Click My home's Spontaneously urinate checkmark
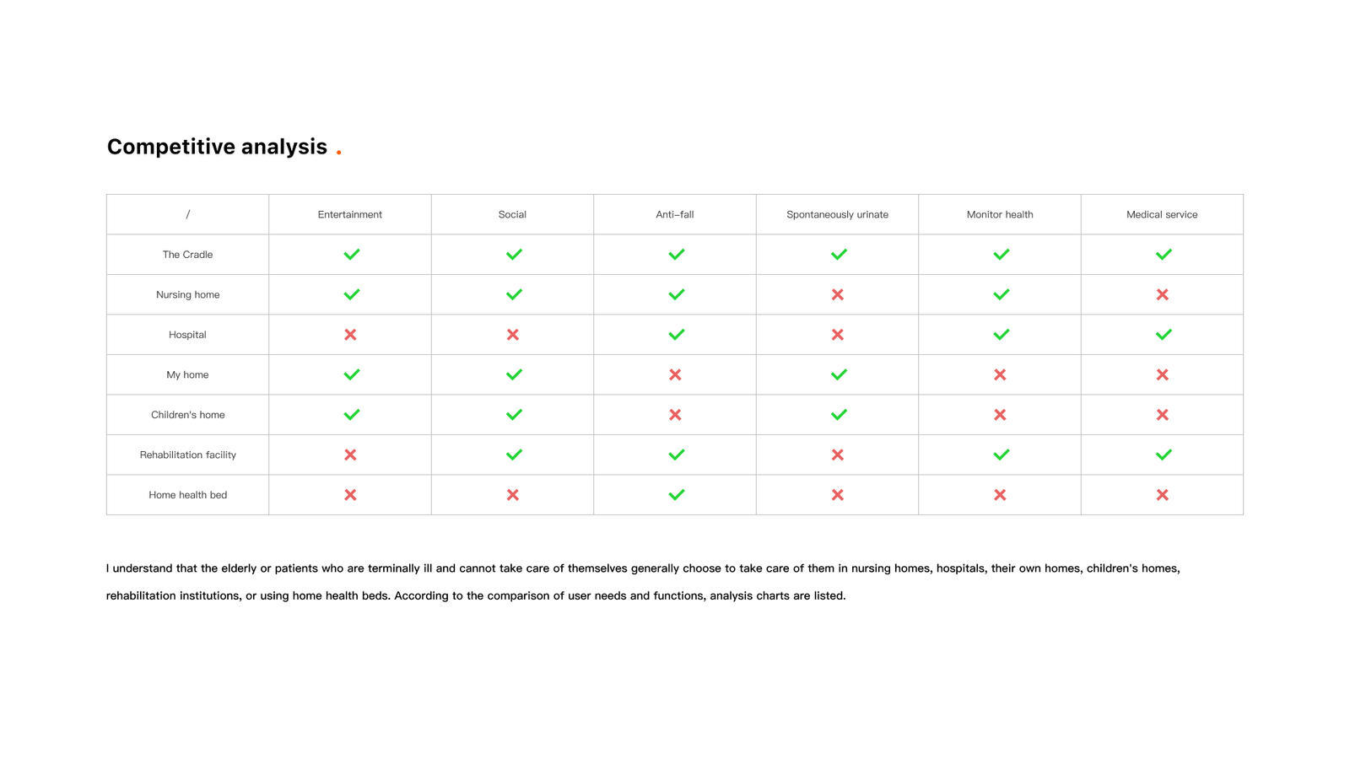The height and width of the screenshot is (759, 1350). pos(839,374)
